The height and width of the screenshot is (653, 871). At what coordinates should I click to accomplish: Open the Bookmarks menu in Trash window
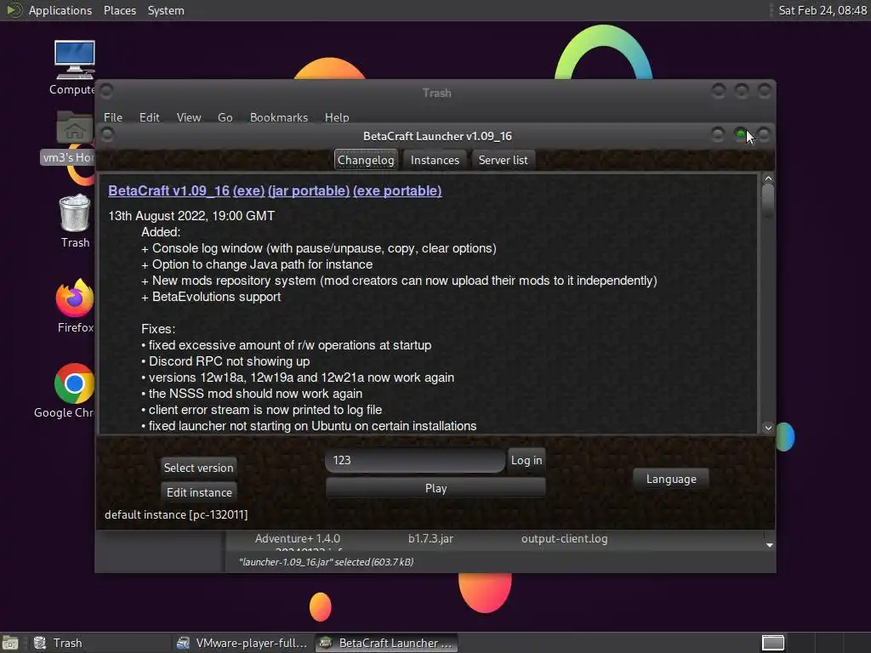click(279, 117)
